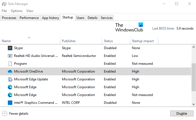The height and width of the screenshot is (120, 196).
Task: Select the Microsoft Edge Update icon
Action: point(10,79)
